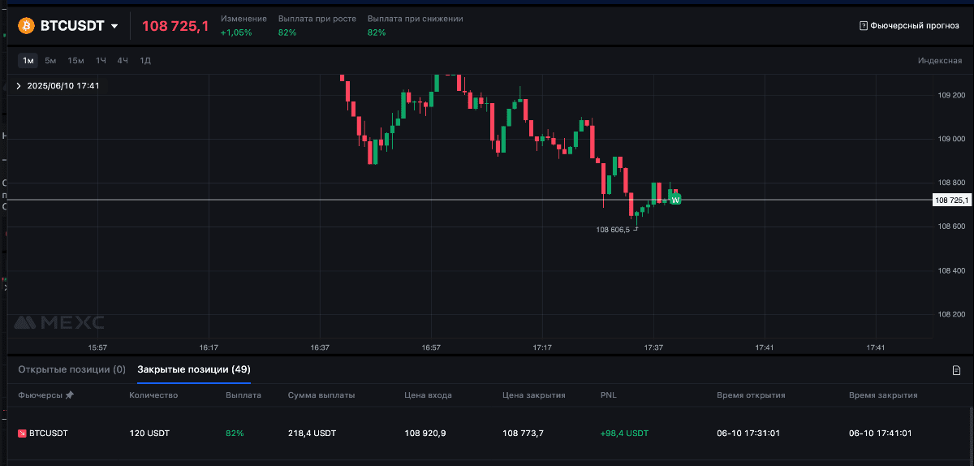Click the Выплата column header

click(243, 395)
